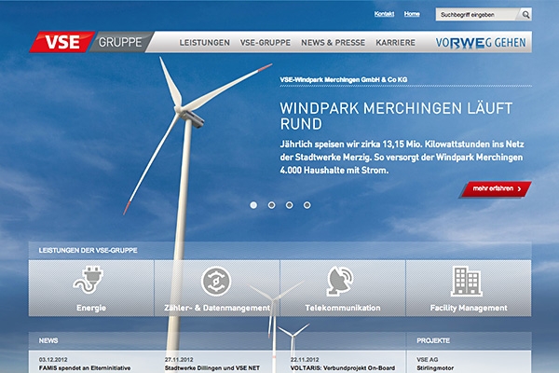Image resolution: width=559 pixels, height=373 pixels.
Task: Click the Facility Management building icon
Action: [467, 281]
